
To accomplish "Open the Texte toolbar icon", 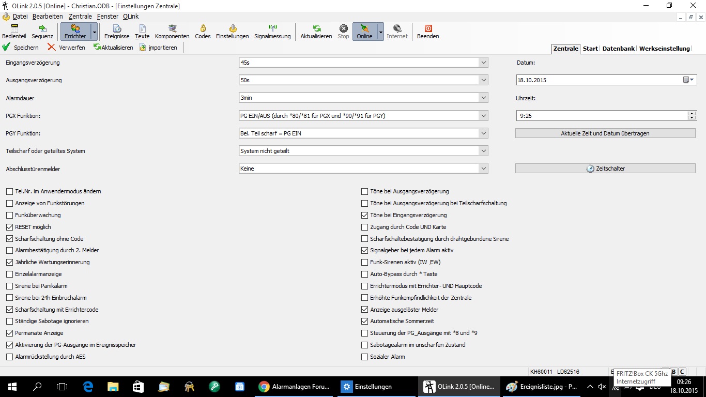I will [x=142, y=32].
